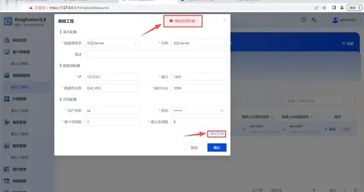364x192 pixels.
Task: Bookmark page with the star icon
Action: (x=324, y=8)
